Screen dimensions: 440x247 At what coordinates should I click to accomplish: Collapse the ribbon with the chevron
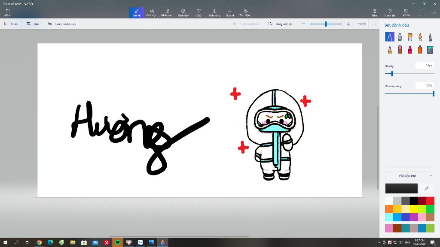pos(434,13)
